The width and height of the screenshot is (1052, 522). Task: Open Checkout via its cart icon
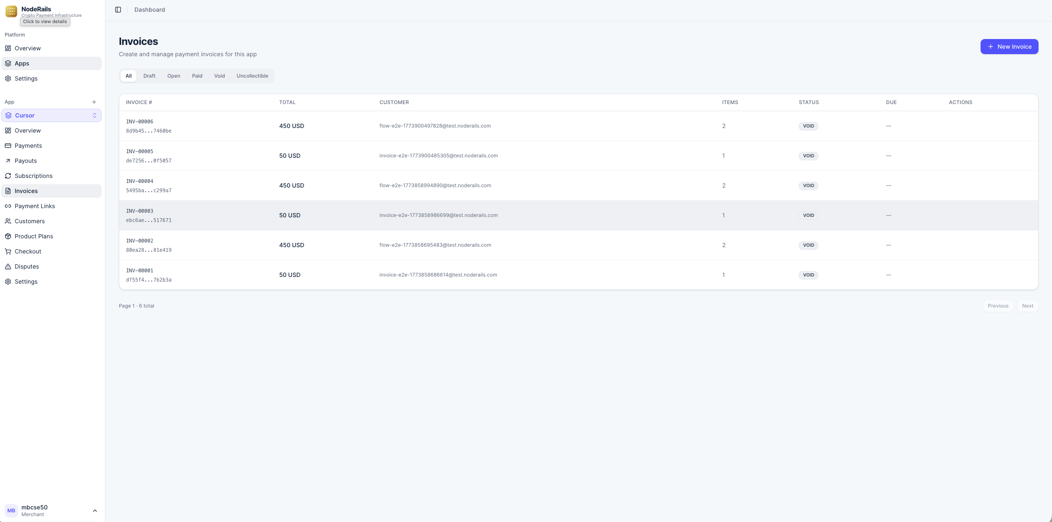[8, 251]
